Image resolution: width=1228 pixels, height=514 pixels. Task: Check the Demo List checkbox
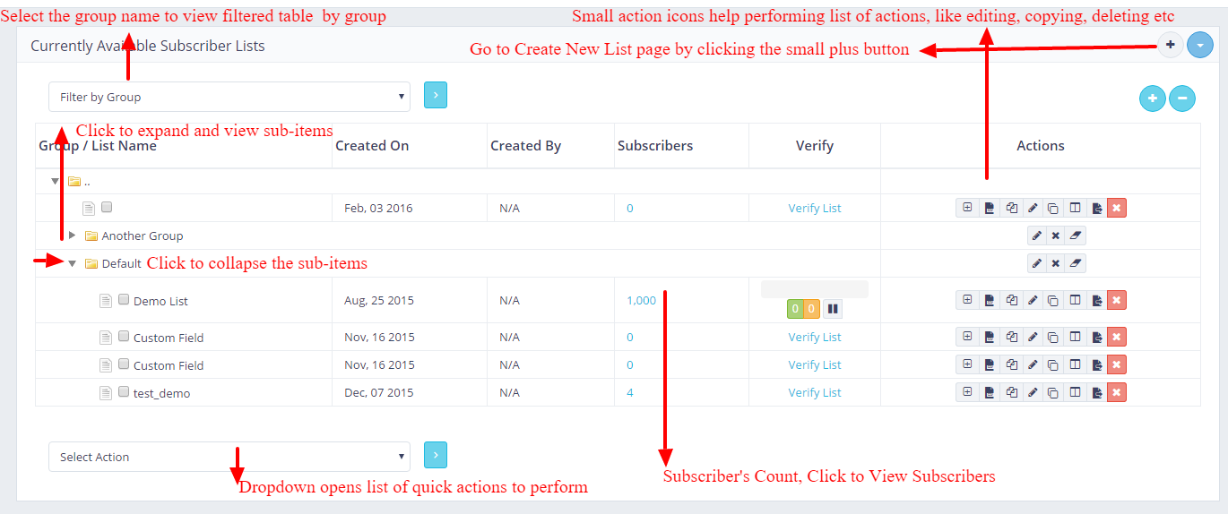click(124, 300)
